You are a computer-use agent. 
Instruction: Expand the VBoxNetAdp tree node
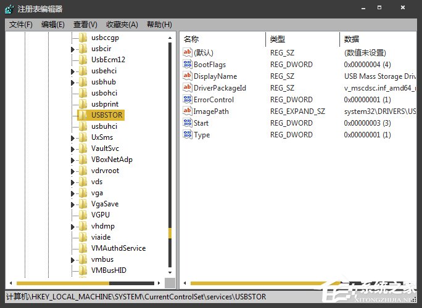tap(72, 160)
